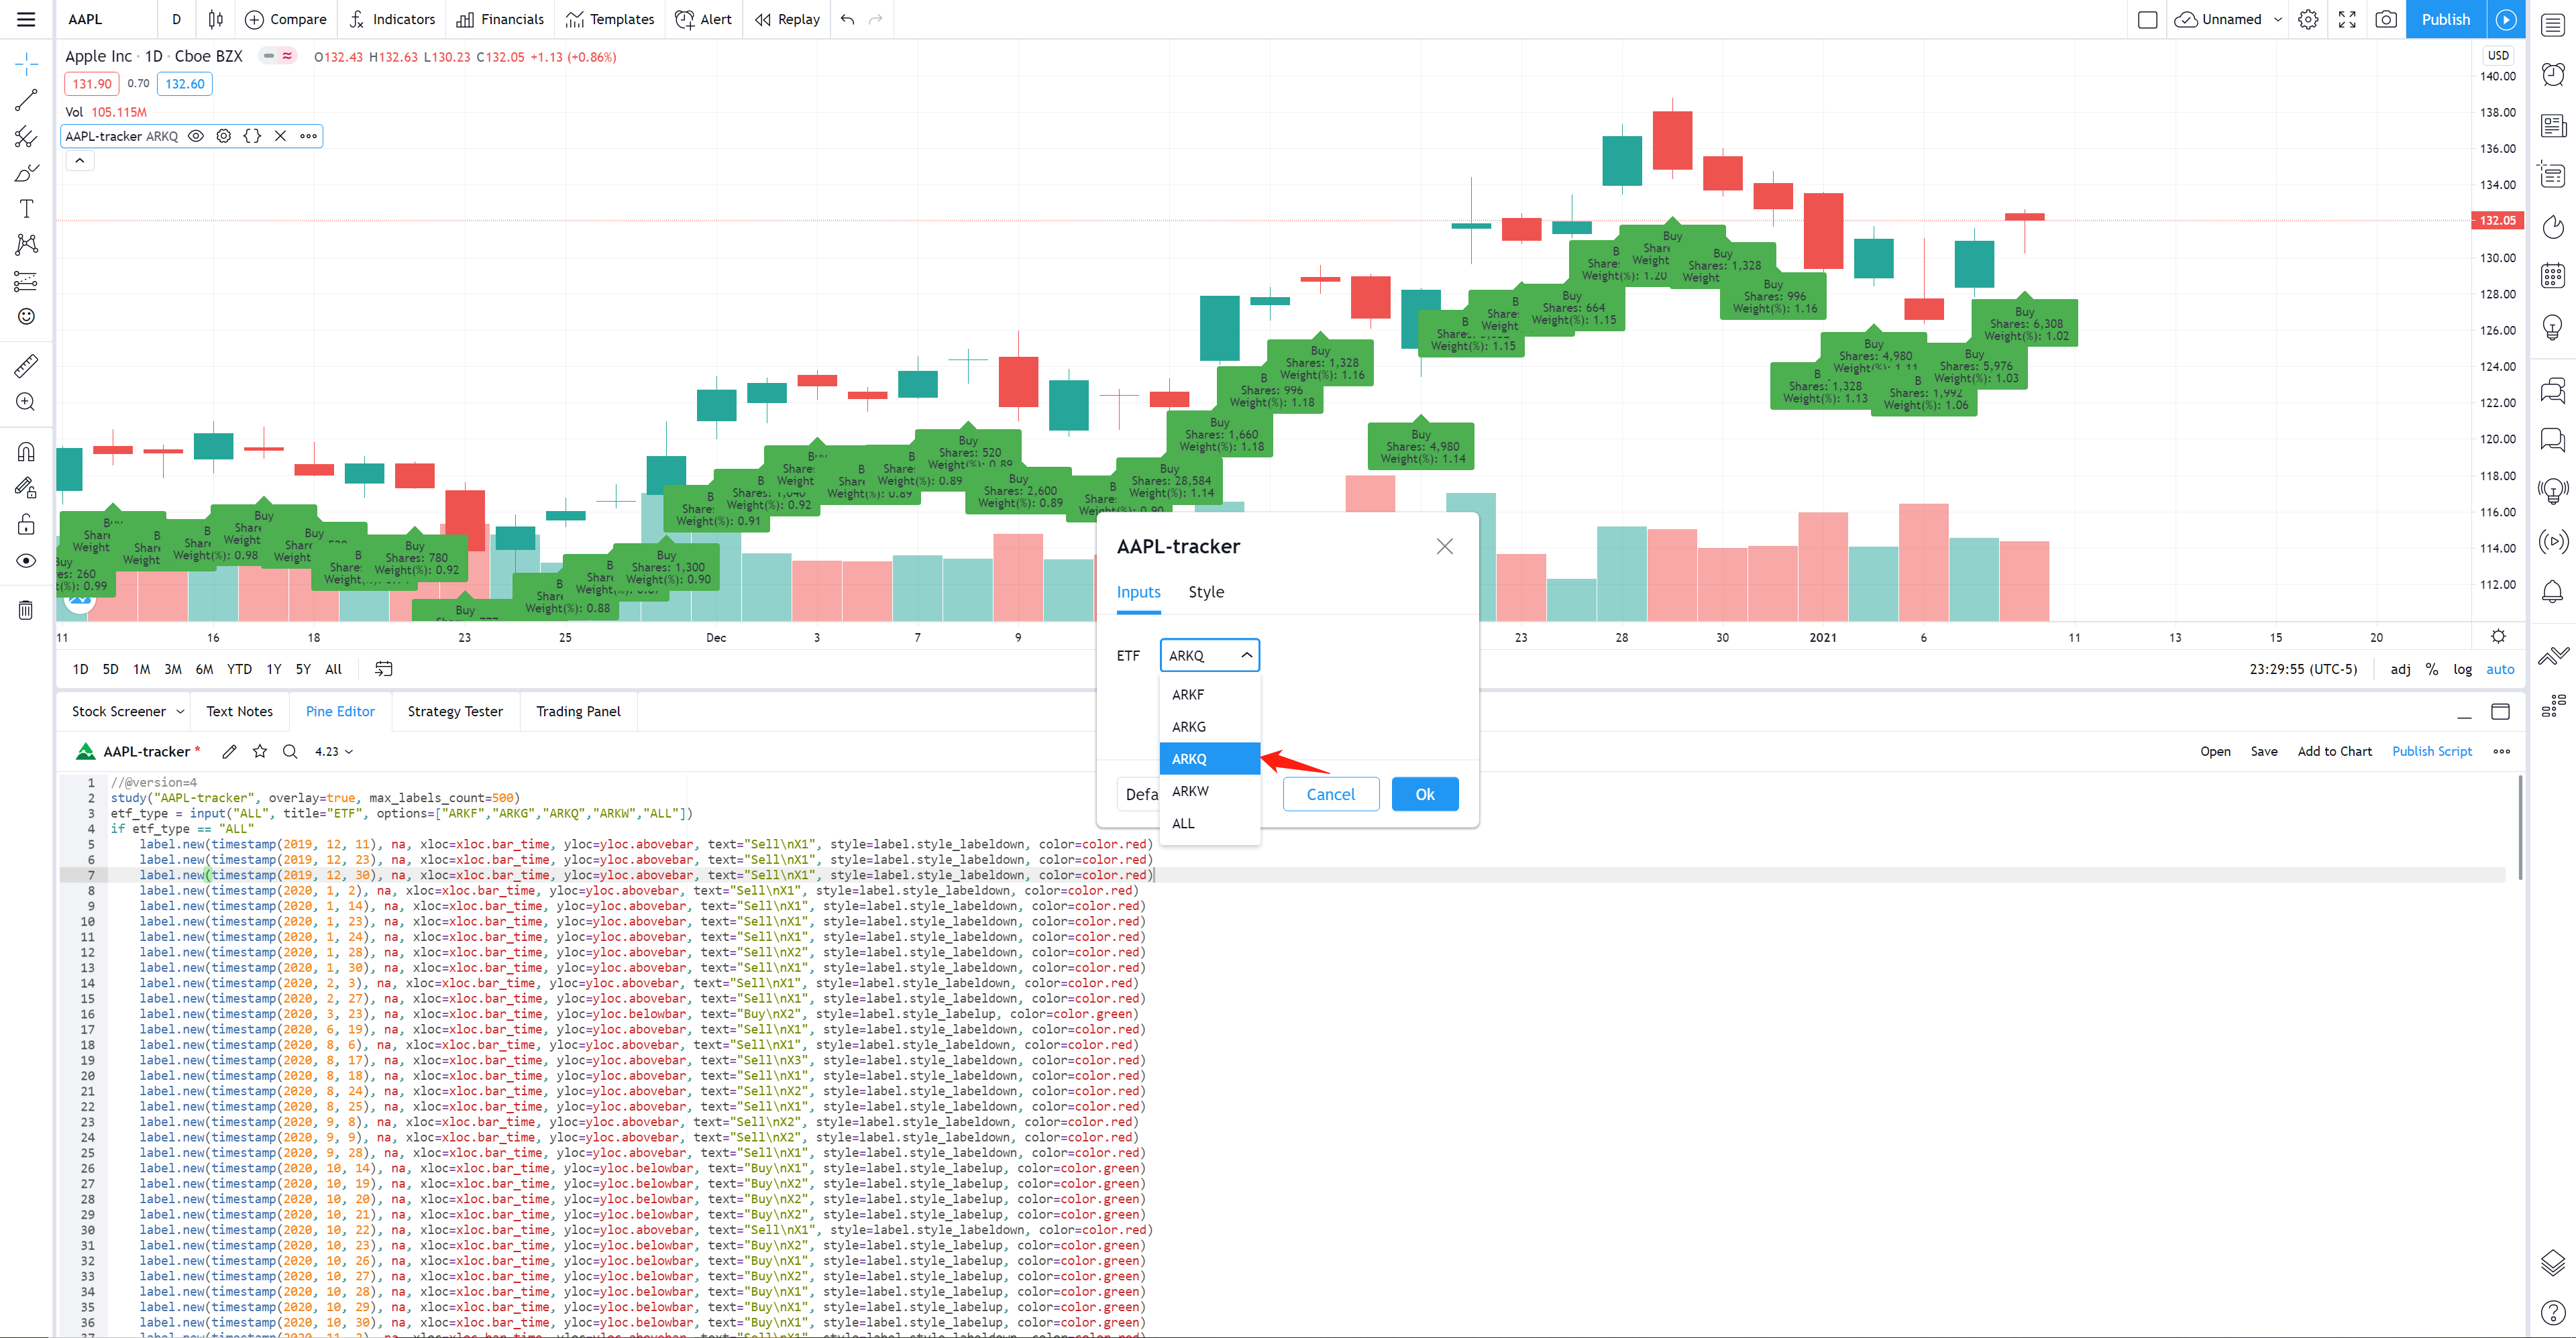The image size is (2576, 1338).
Task: Hide AAPL-tracker indicator using eye icon
Action: (196, 136)
